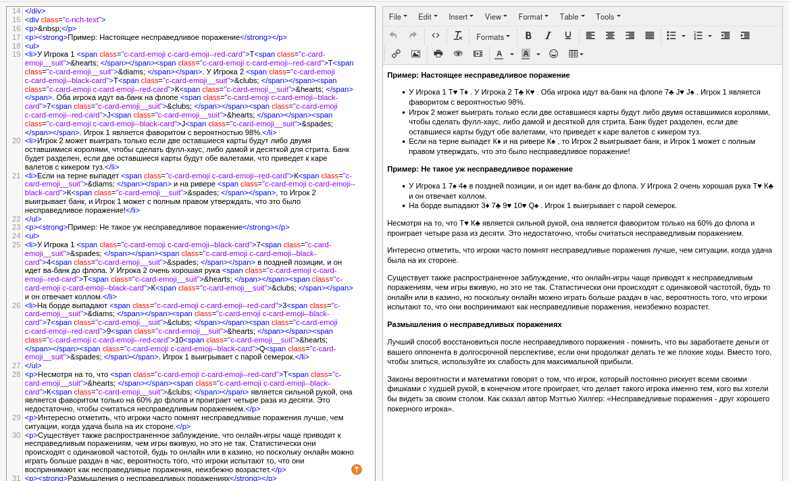Image resolution: width=789 pixels, height=481 pixels.
Task: Open the Insert menu
Action: [461, 17]
